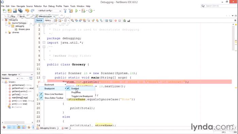Click the Shift Line Left icon in editor toolbar
This screenshot has height=134, width=238.
point(106,20)
